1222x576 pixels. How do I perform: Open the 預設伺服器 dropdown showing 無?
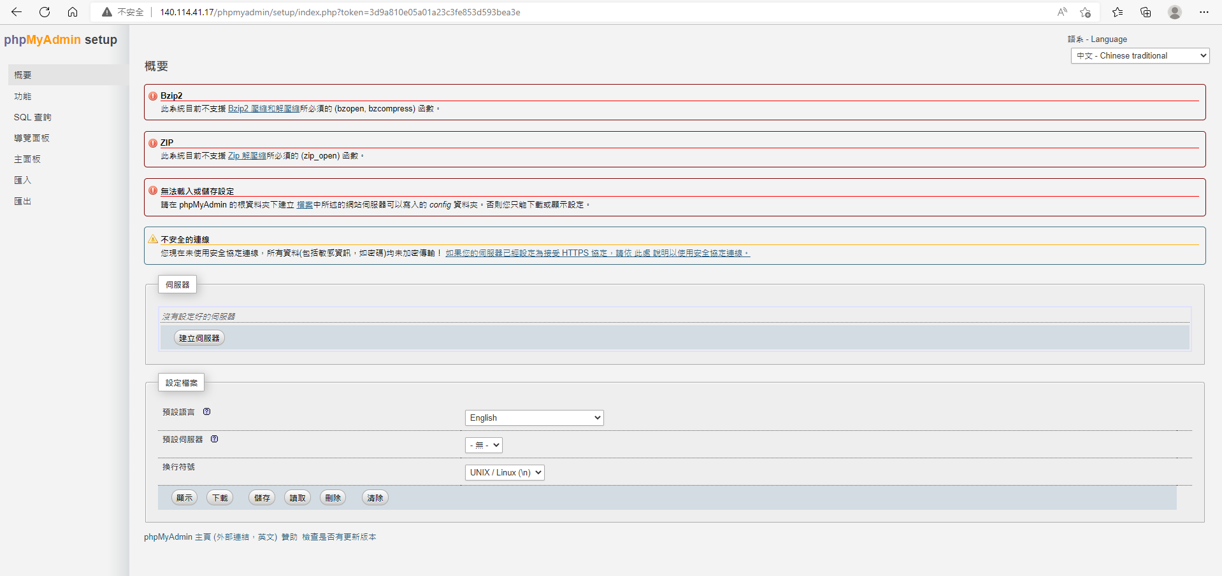pos(484,445)
